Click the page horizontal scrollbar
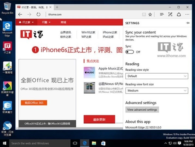Image resolution: width=195 pixels, height=147 pixels. pyautogui.click(x=69, y=129)
